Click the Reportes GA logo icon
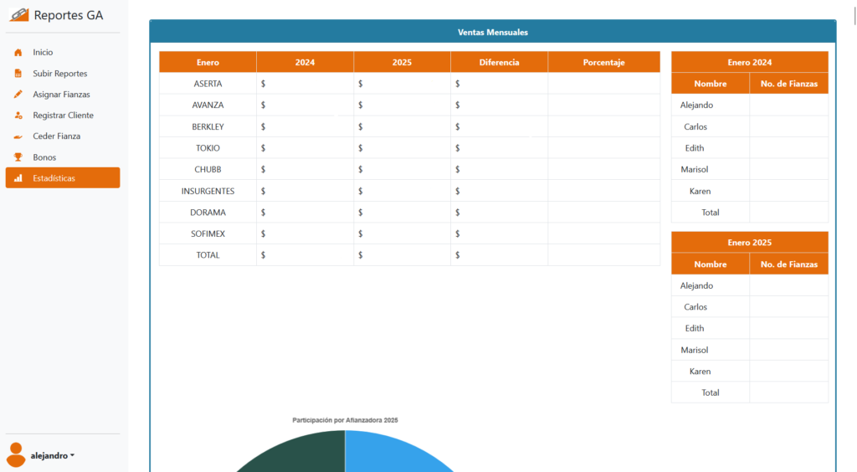Image resolution: width=857 pixels, height=472 pixels. coord(18,15)
